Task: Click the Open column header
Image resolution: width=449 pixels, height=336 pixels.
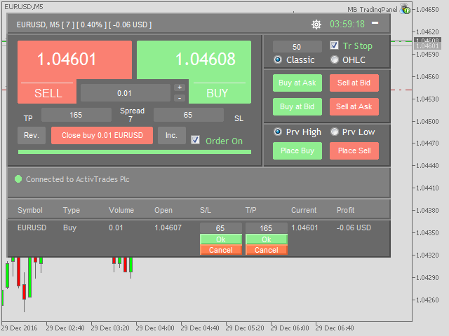Action: [163, 210]
